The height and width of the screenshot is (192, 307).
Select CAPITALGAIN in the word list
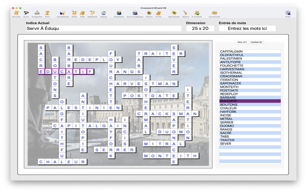[x=250, y=51]
